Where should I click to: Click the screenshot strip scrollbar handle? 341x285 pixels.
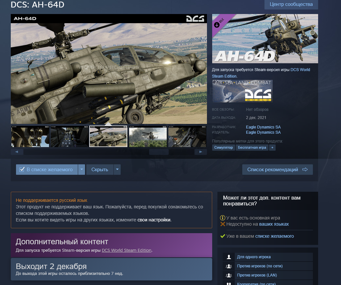pyautogui.click(x=159, y=152)
